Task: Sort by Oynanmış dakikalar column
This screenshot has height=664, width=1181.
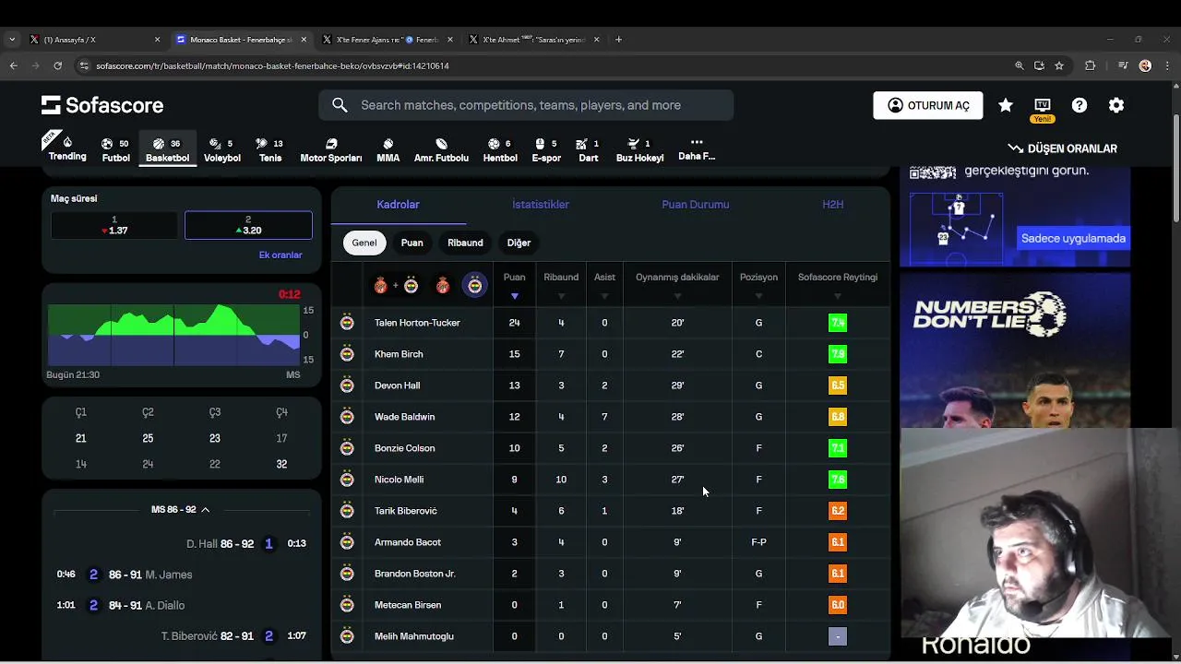Action: click(x=677, y=285)
